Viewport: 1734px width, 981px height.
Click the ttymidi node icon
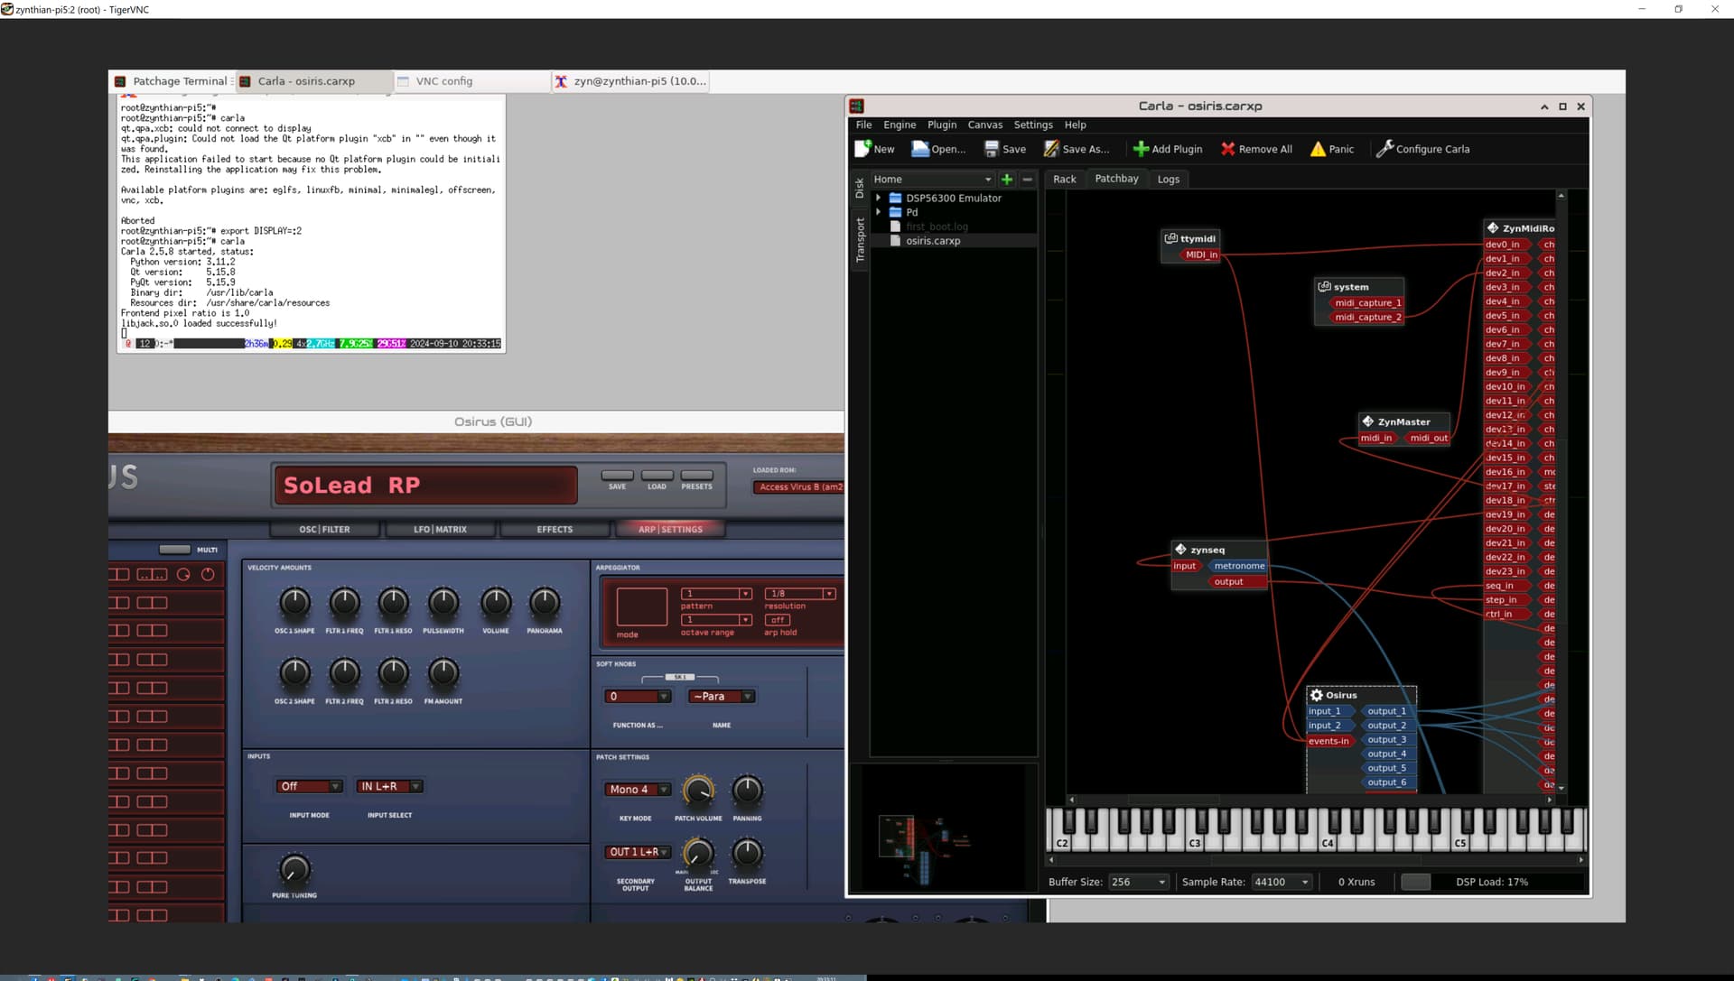pos(1170,238)
